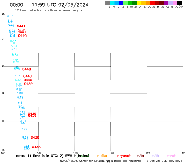The height and width of the screenshot is (163, 185).
Task: Click the -126 longitude axis label
Action: coord(111,153)
